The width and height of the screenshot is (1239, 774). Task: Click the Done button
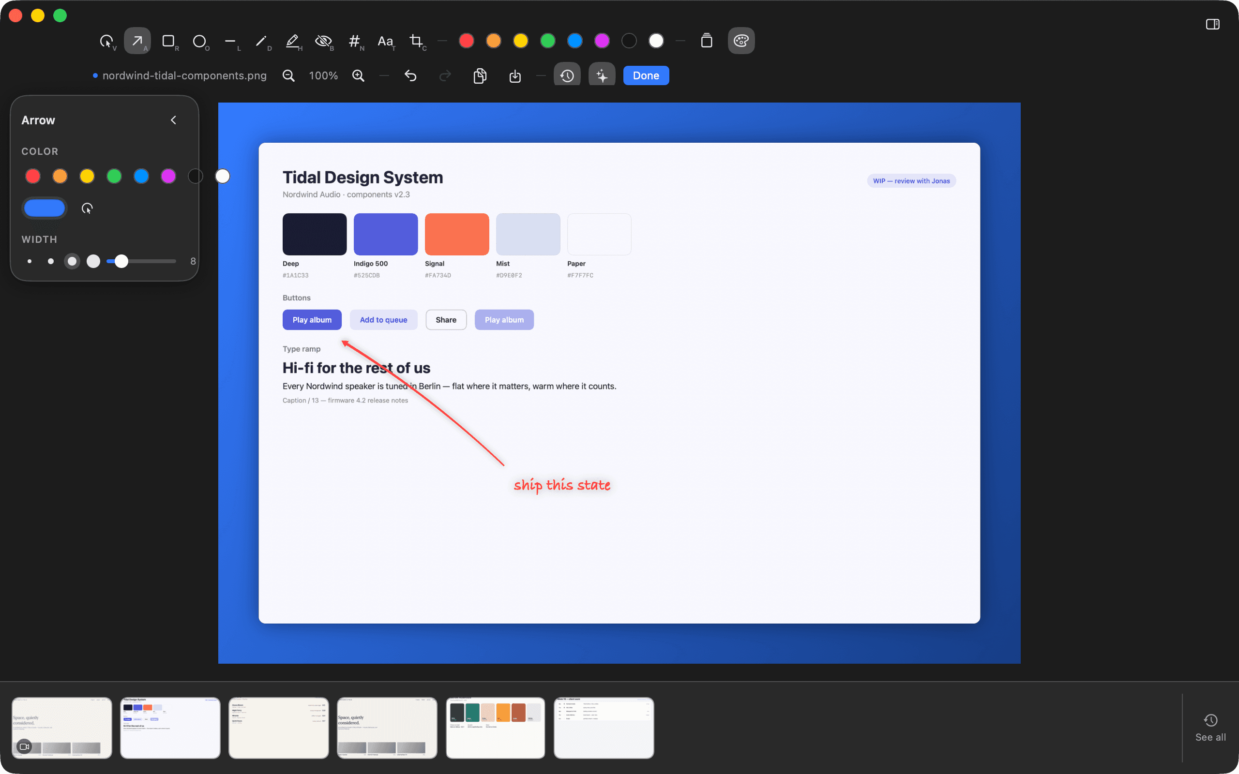point(646,76)
